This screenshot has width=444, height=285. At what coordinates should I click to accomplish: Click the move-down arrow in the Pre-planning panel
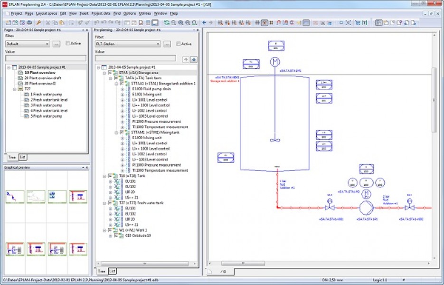[x=194, y=59]
